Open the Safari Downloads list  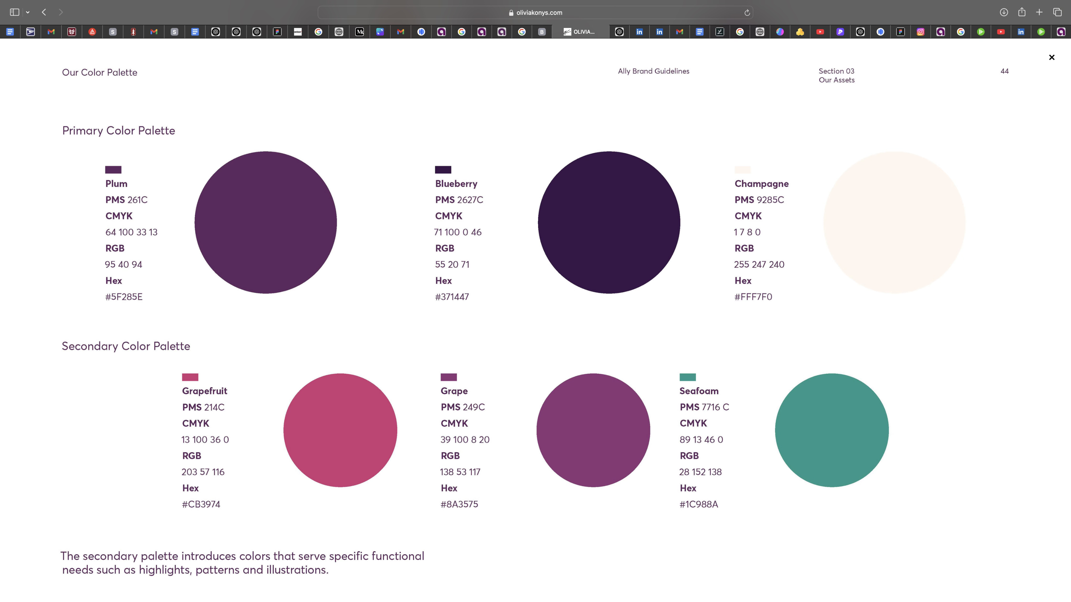pyautogui.click(x=1004, y=12)
